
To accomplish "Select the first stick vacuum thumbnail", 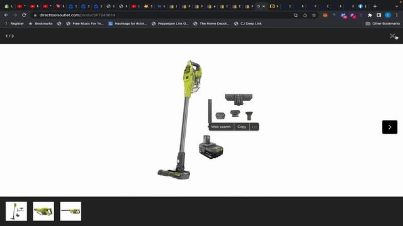I will coord(16,212).
